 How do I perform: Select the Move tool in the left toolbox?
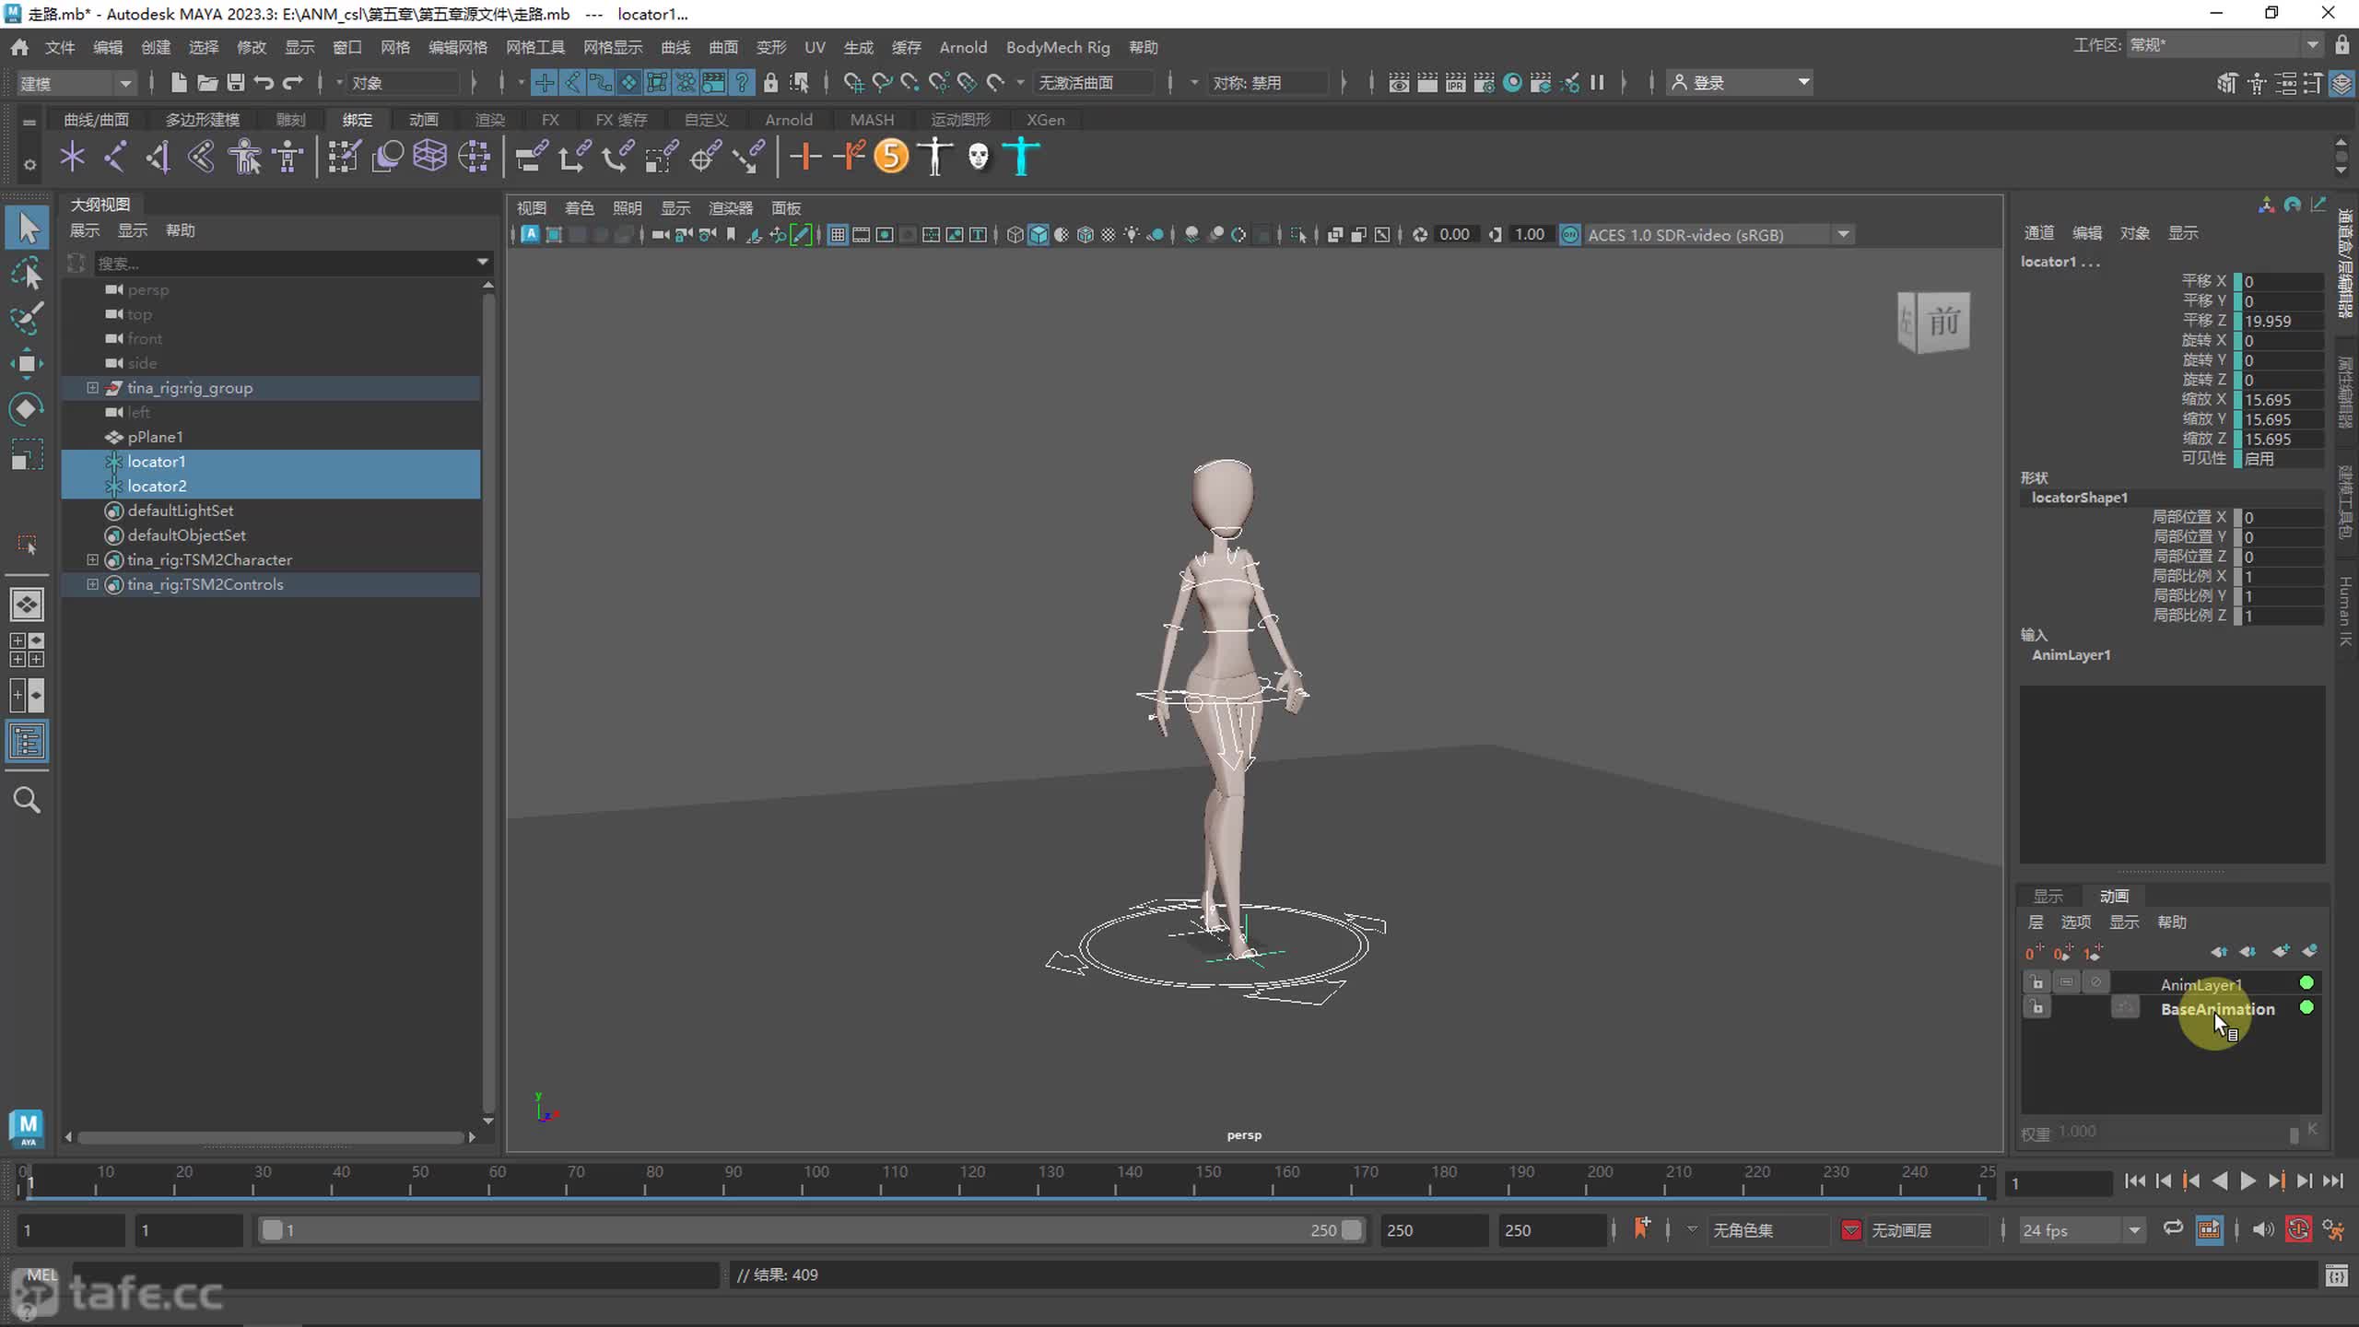(x=27, y=363)
